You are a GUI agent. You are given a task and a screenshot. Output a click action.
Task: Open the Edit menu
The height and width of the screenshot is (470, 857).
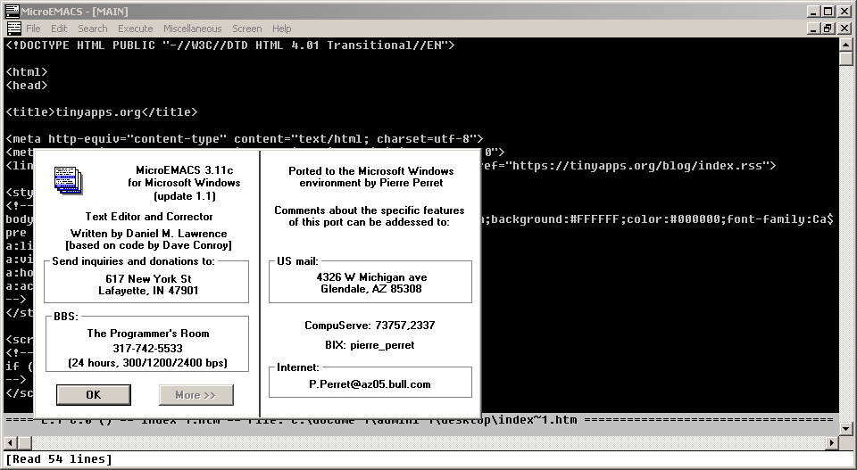pos(59,29)
